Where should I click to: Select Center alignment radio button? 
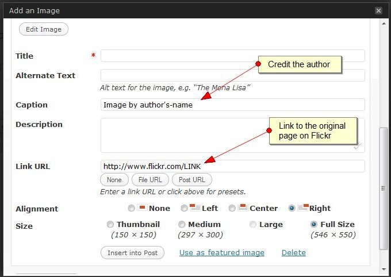[x=232, y=208]
